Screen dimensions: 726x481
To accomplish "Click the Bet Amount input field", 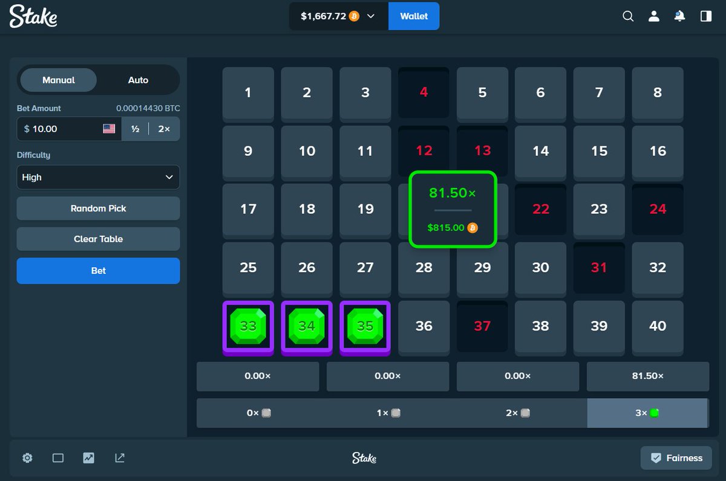I will point(69,129).
